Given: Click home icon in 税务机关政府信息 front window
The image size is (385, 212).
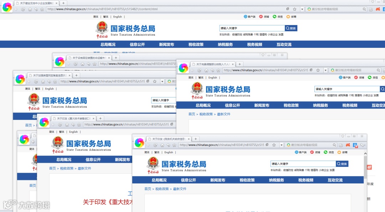Looking at the screenshot, I should (x=162, y=145).
